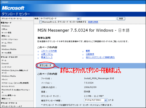The image size is (146, 108).
Task: Click the ダウンロード button
Action: click(x=45, y=65)
